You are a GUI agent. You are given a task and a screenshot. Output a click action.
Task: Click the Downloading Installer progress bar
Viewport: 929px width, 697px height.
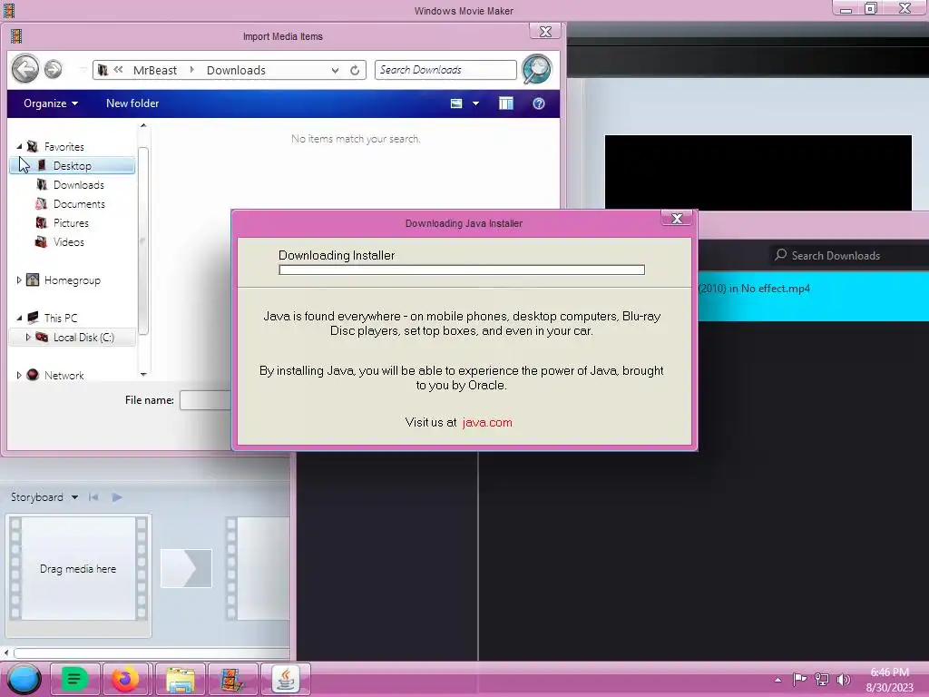point(462,270)
